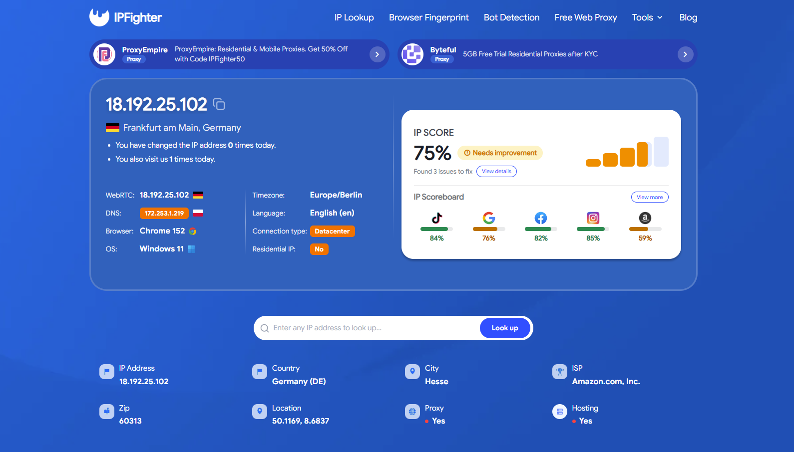Expand the Tools dropdown menu
The height and width of the screenshot is (452, 794).
click(647, 17)
